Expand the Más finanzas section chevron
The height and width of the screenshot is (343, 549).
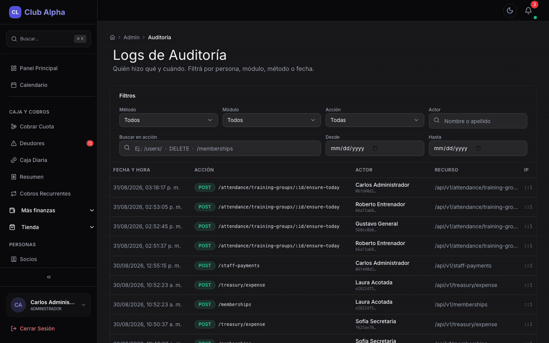click(x=92, y=210)
